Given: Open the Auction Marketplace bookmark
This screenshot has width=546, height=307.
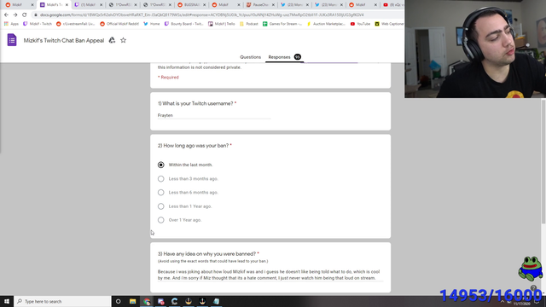Looking at the screenshot, I should click(326, 24).
